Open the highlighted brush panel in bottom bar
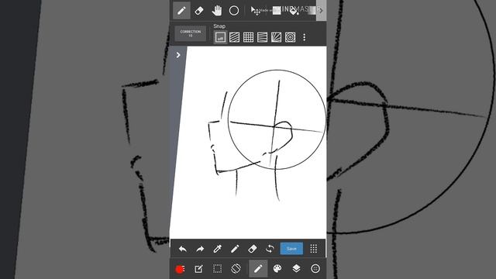This screenshot has height=279, width=496. coord(258,269)
